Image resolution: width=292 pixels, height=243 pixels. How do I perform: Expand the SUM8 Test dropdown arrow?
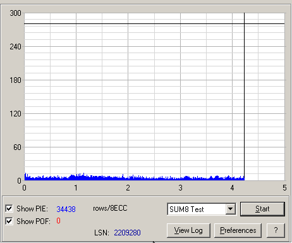[231, 209]
